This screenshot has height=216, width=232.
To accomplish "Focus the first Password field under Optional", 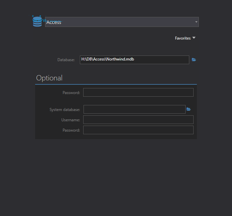I will 138,92.
